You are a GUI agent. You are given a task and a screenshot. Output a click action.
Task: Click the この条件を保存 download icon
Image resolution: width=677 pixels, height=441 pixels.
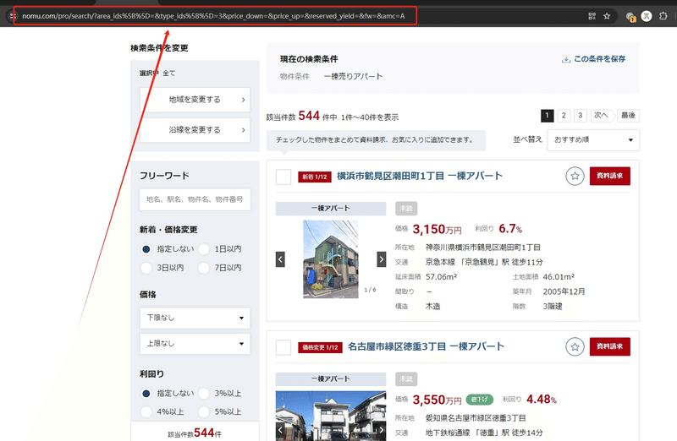(565, 59)
